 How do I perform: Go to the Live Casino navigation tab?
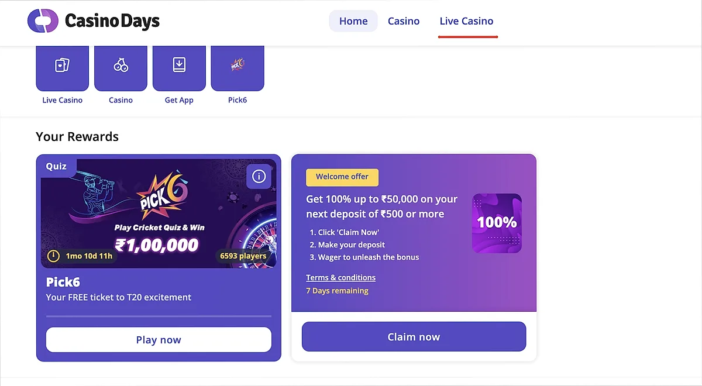point(466,21)
